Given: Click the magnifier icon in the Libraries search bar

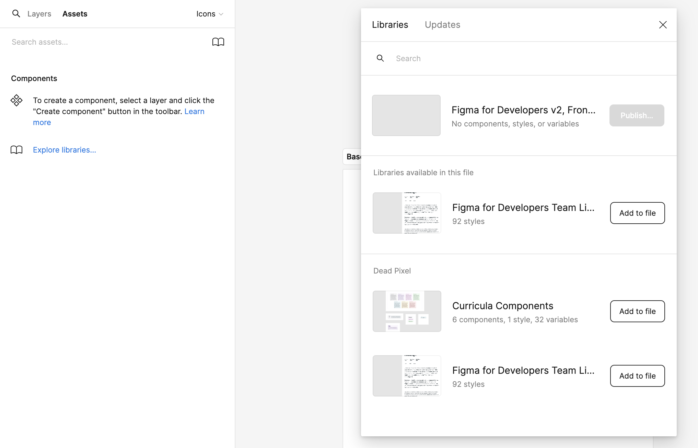Looking at the screenshot, I should (380, 58).
